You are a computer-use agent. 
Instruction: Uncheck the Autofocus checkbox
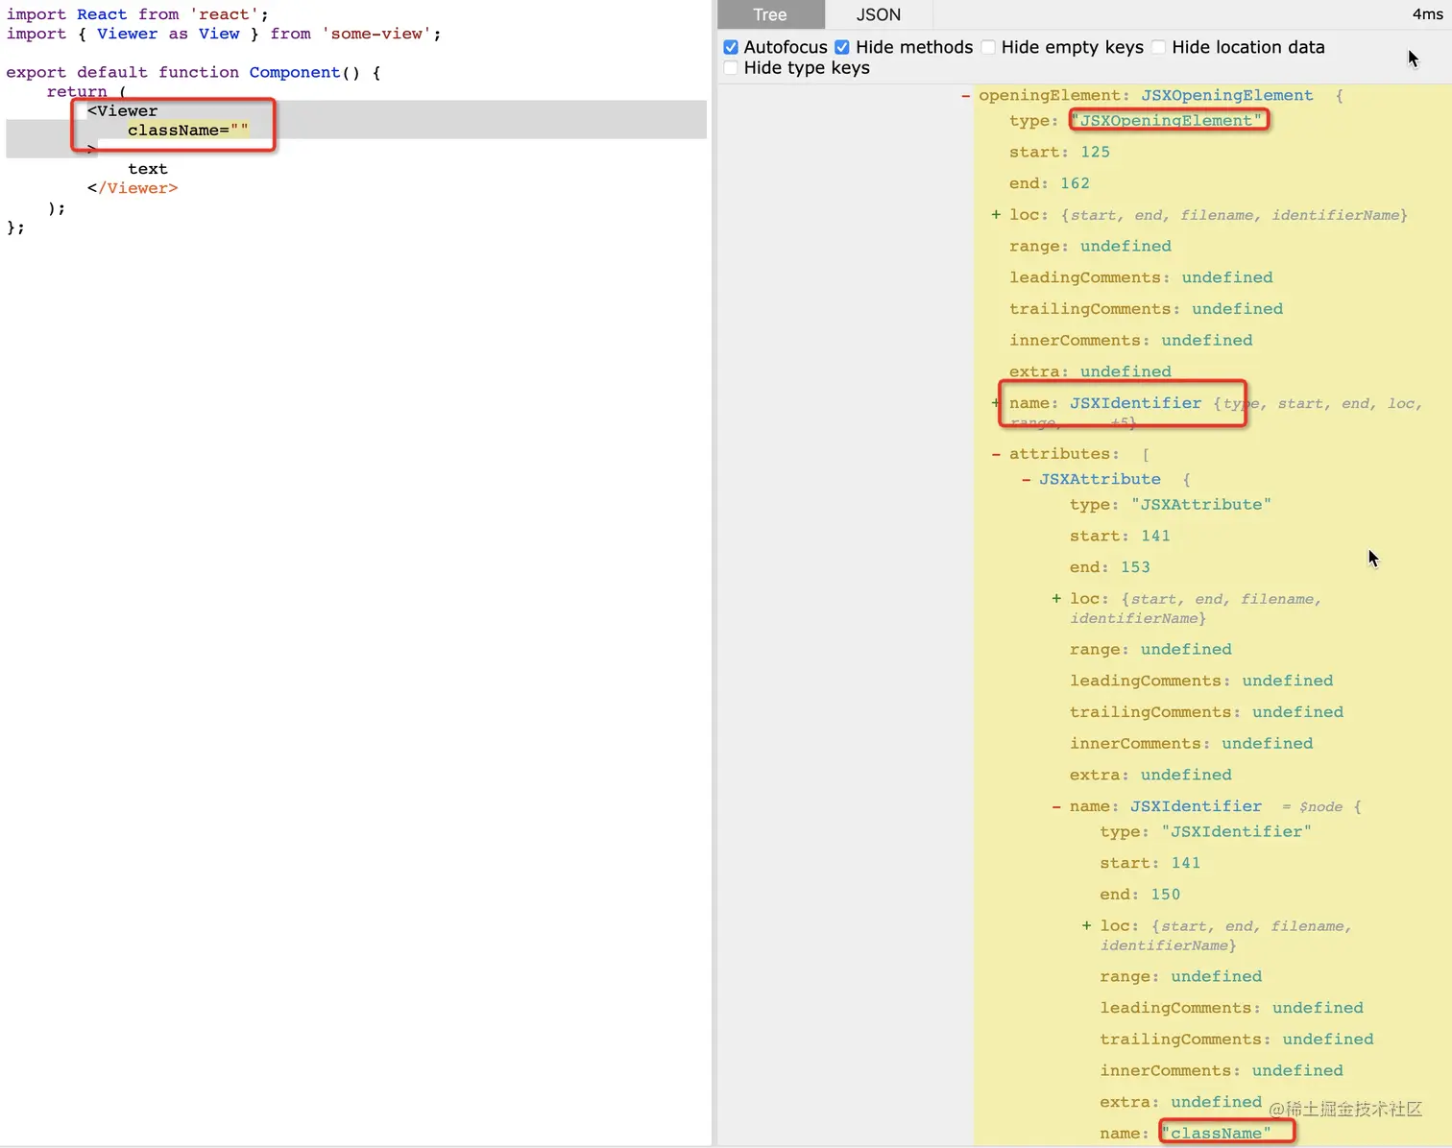pos(731,47)
